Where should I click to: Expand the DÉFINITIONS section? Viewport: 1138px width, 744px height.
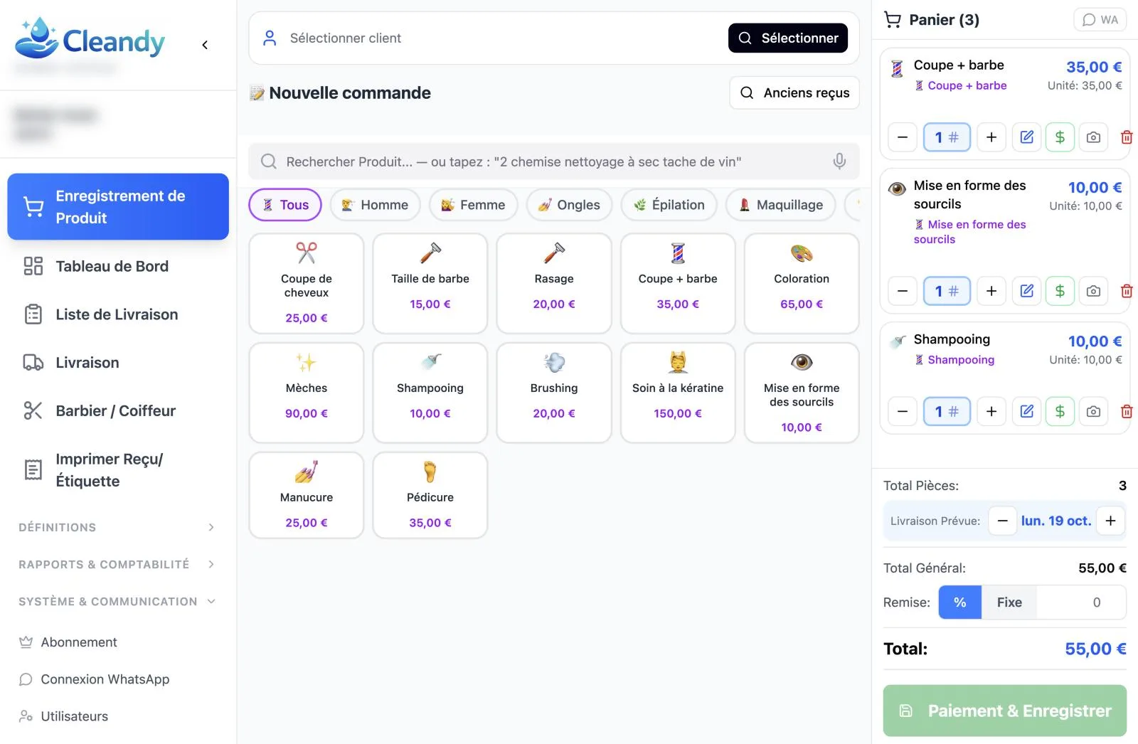click(x=117, y=527)
